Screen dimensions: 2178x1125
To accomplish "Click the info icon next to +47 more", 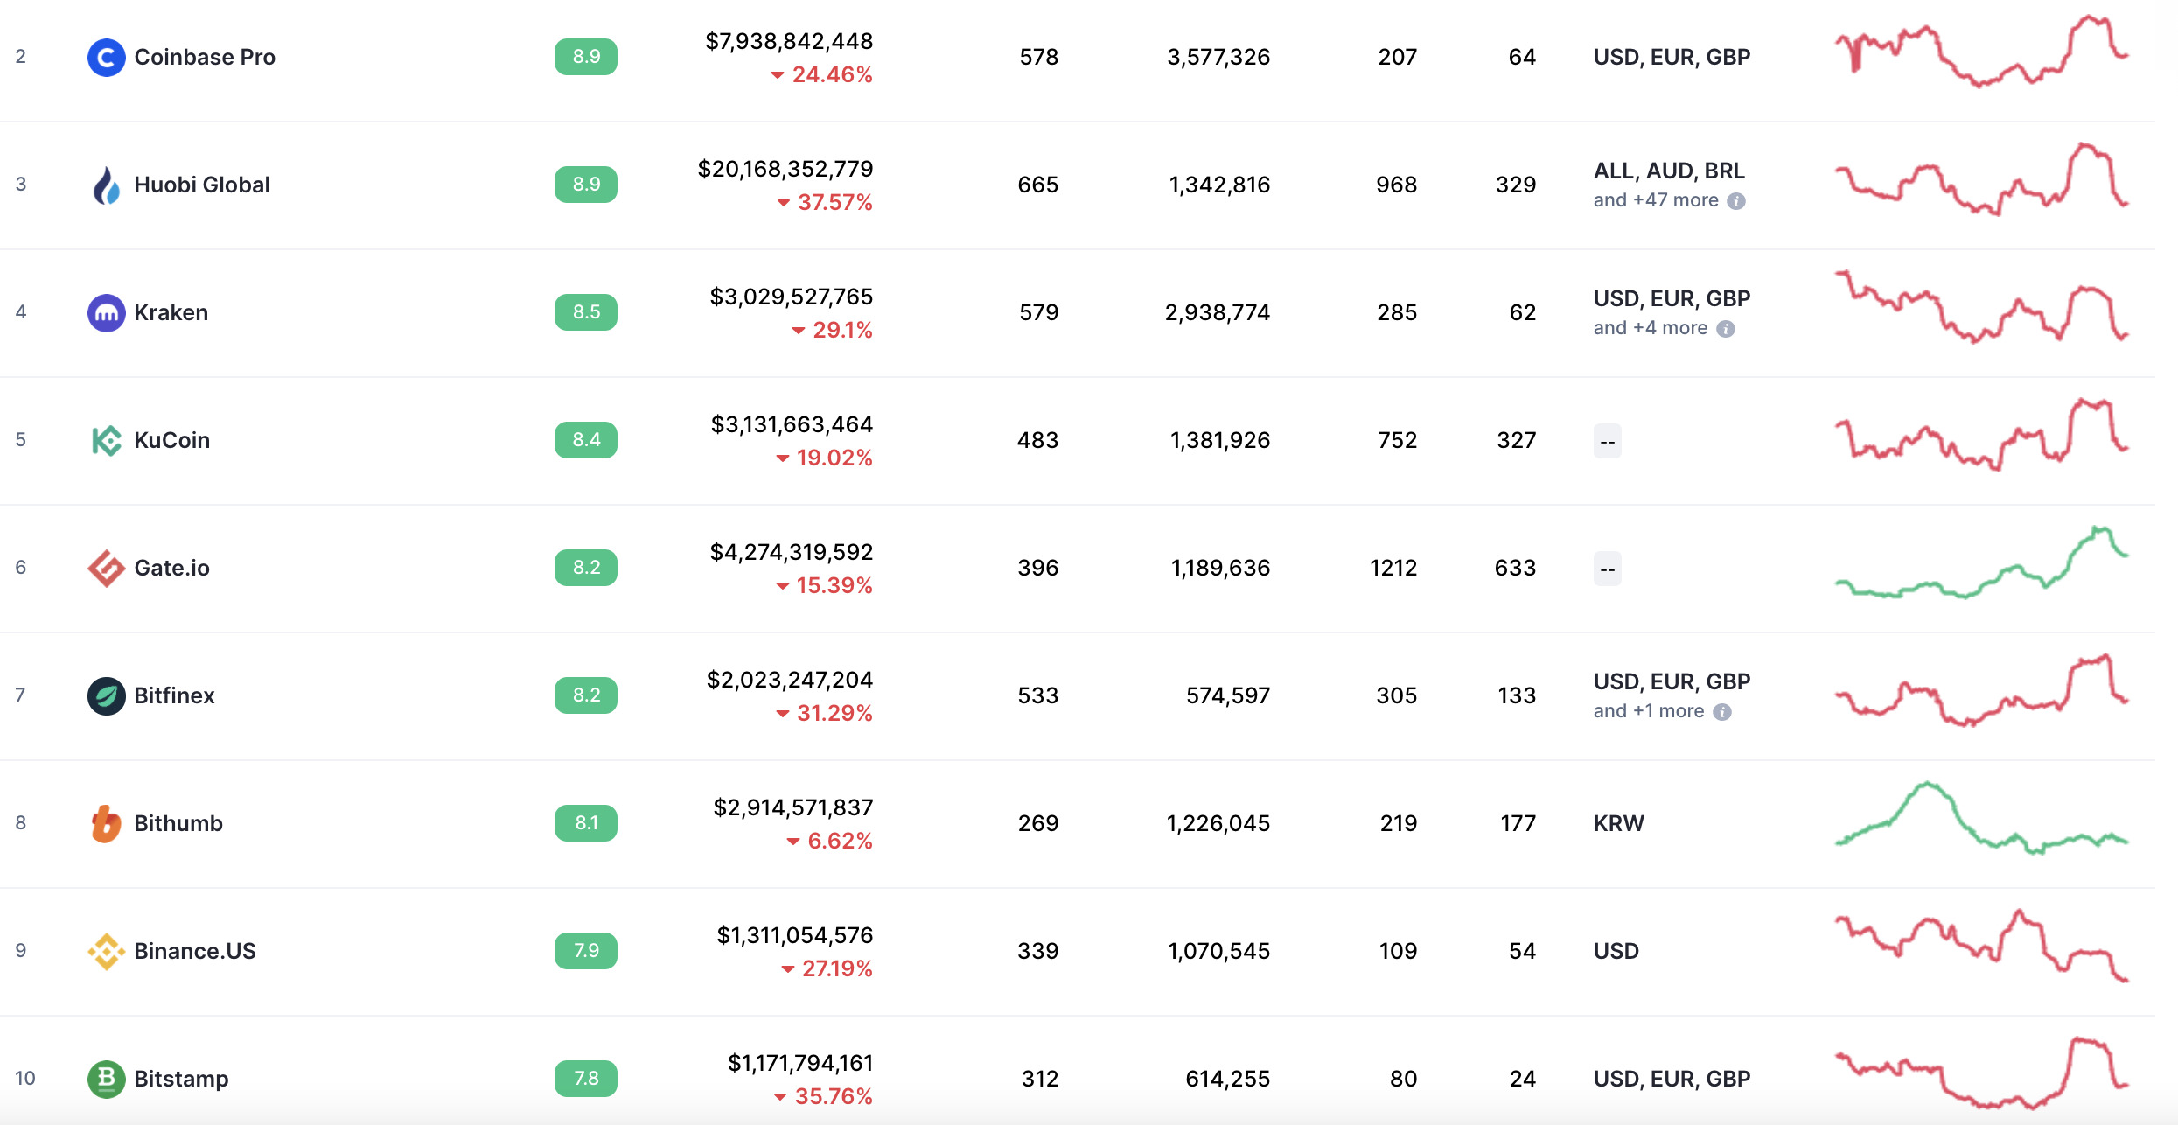I will (x=1736, y=201).
